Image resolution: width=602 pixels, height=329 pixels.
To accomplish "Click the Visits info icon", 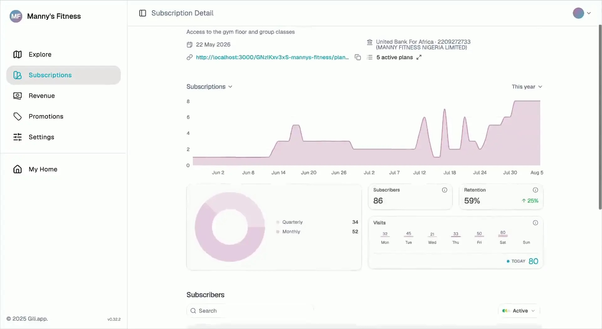I will click(x=536, y=223).
